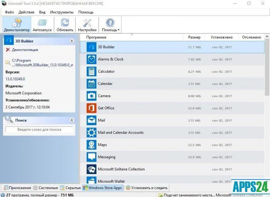Click the Обновить toolbar button
The width and height of the screenshot is (270, 197).
(x=65, y=25)
